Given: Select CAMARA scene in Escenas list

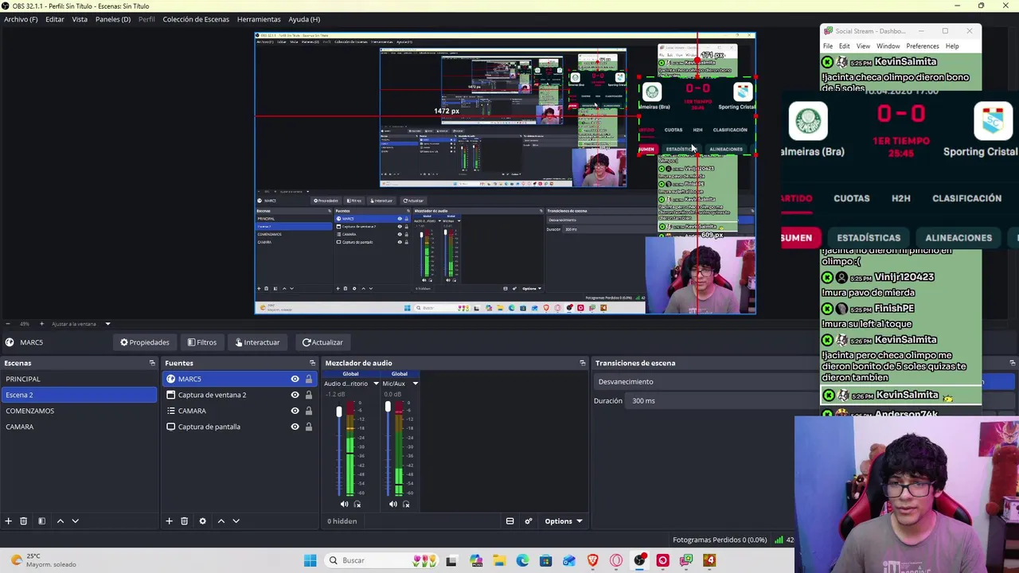Looking at the screenshot, I should (x=80, y=427).
